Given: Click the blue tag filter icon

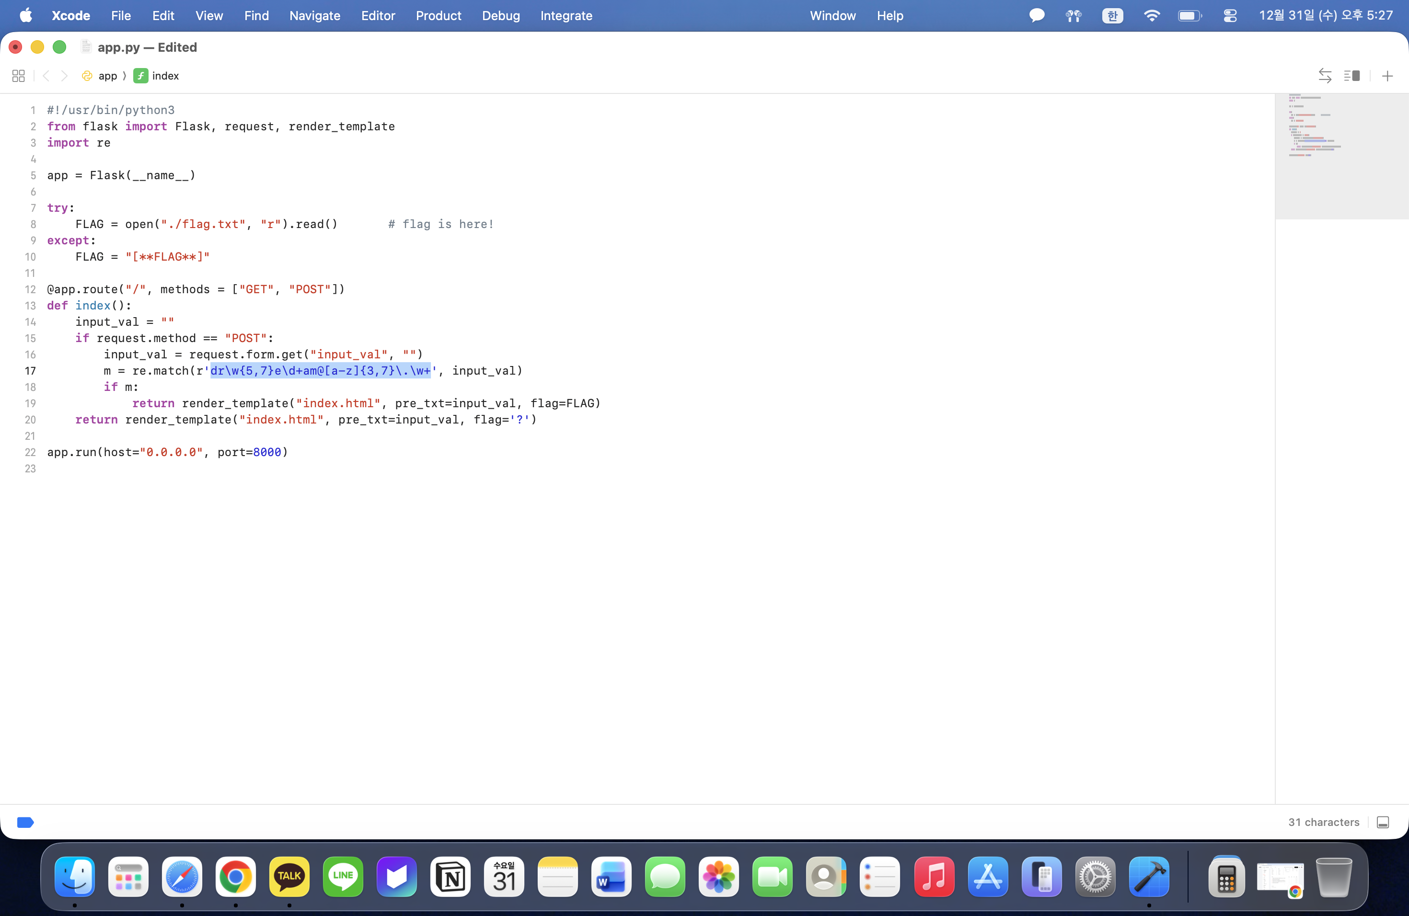Looking at the screenshot, I should click(25, 822).
